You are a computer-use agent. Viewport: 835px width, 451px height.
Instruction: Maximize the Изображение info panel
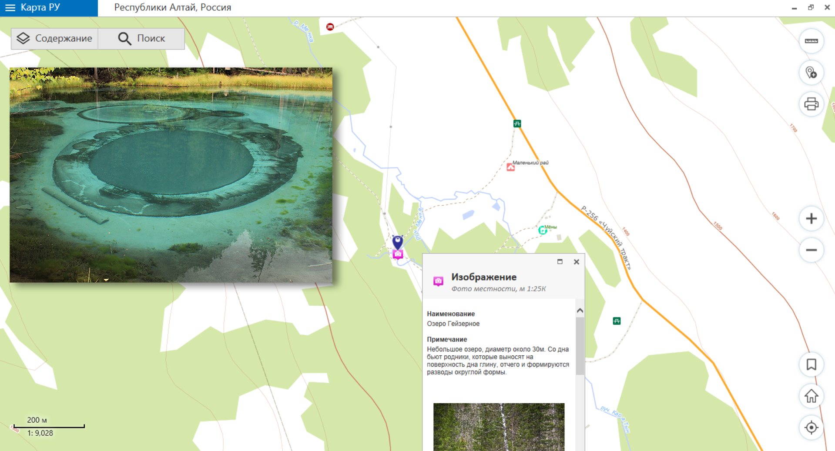pos(560,262)
